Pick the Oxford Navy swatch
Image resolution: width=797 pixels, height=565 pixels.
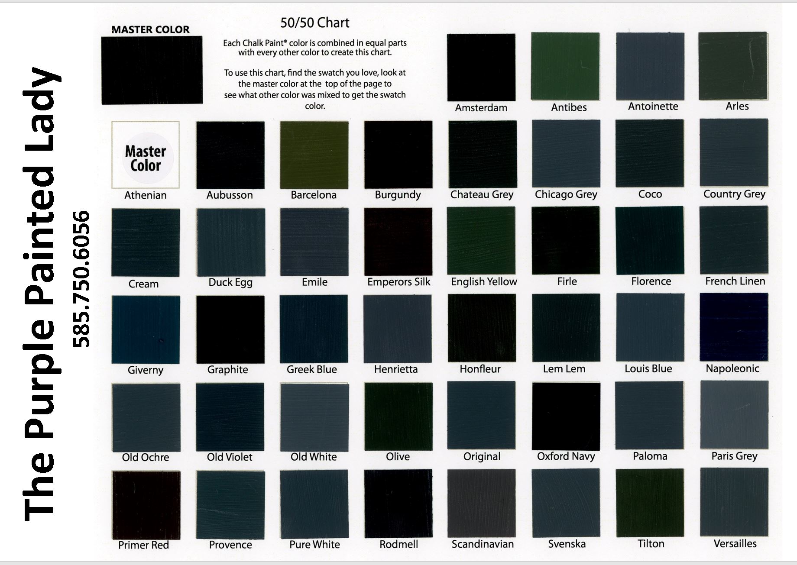tap(566, 416)
